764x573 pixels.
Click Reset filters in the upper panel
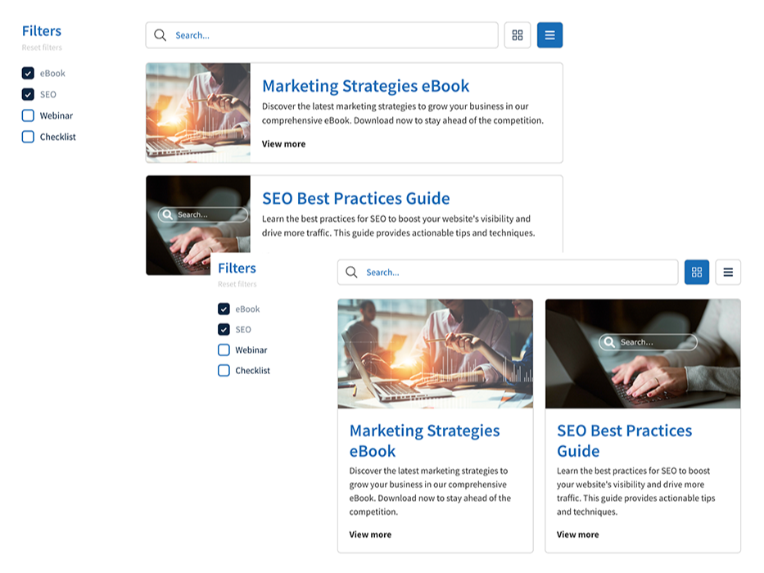coord(42,47)
